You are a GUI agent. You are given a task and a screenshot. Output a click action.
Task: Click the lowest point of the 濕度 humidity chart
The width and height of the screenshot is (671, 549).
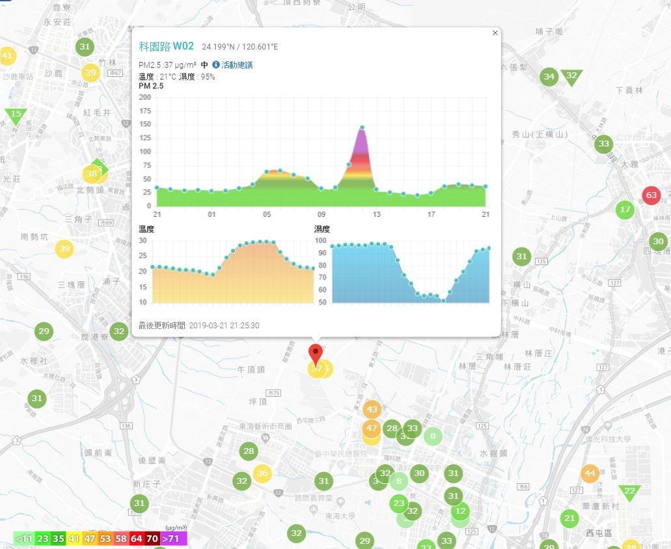coord(443,301)
